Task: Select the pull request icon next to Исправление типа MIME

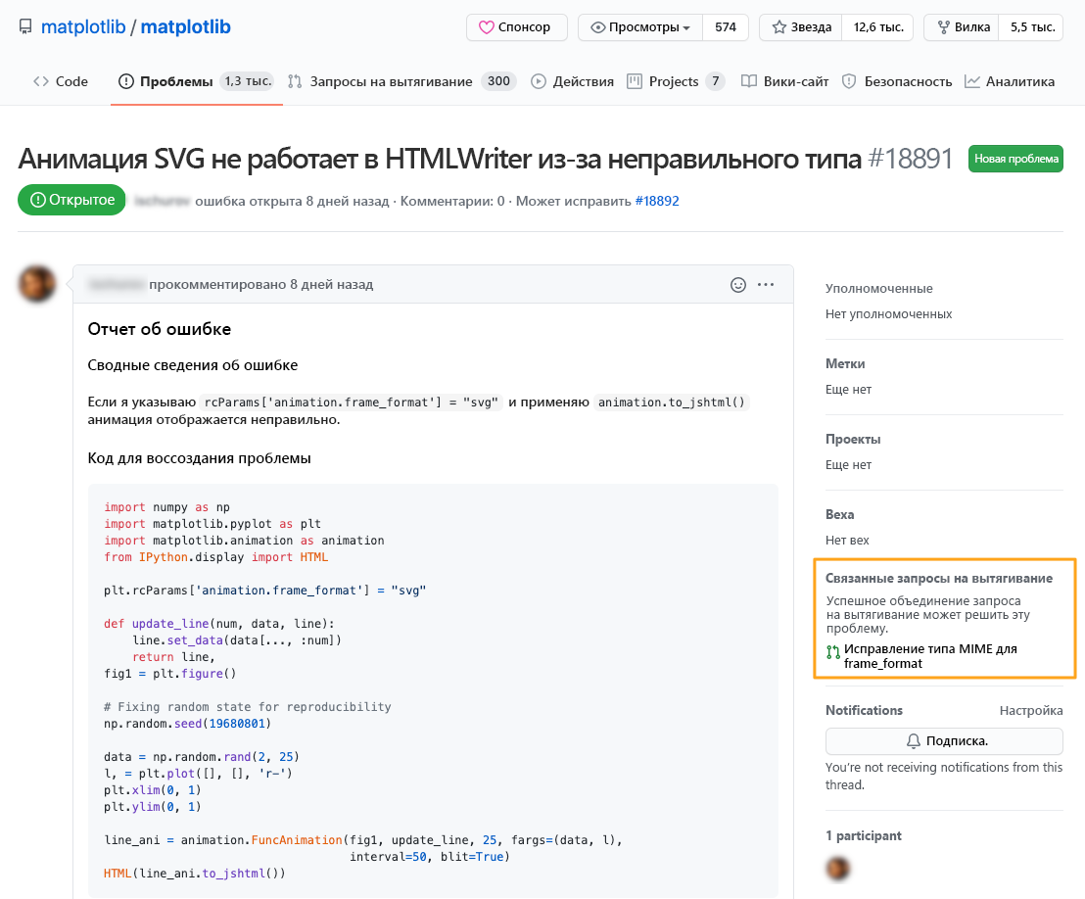Action: coord(834,649)
